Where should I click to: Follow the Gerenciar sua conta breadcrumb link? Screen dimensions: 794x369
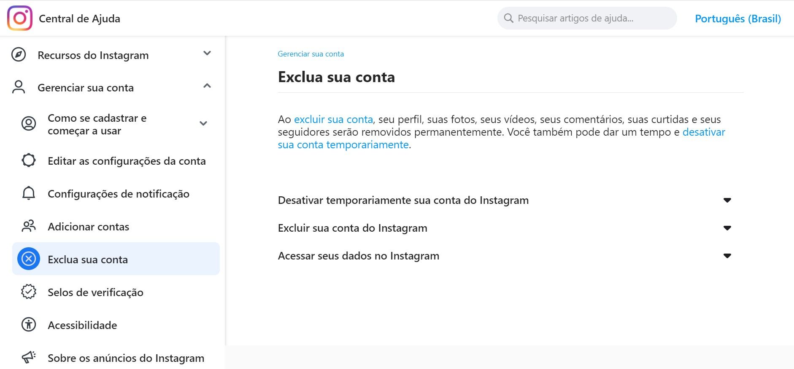click(x=311, y=54)
